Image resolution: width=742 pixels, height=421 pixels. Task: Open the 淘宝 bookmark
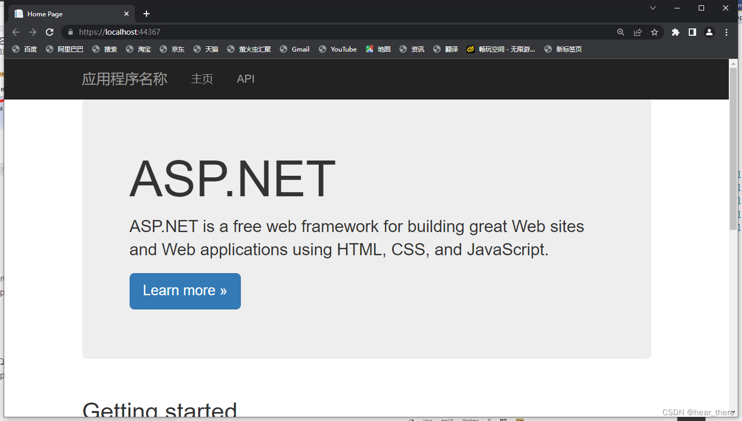click(x=139, y=49)
